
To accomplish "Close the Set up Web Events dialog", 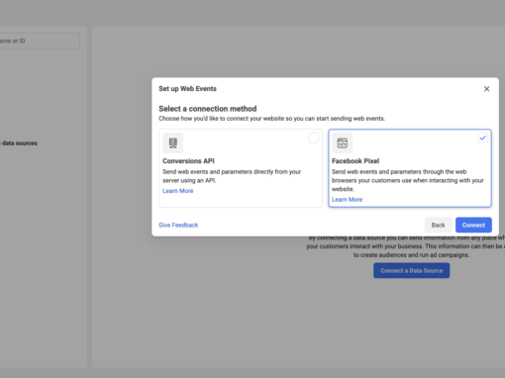I will click(x=486, y=89).
